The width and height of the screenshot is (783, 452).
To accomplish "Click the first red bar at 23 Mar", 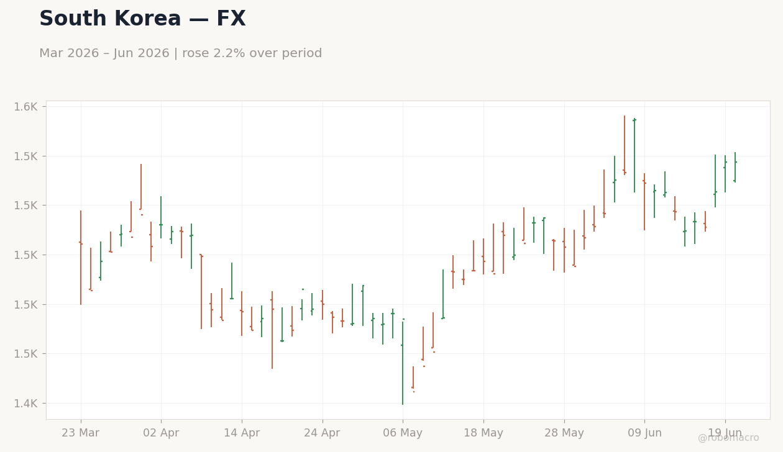I will pos(81,258).
